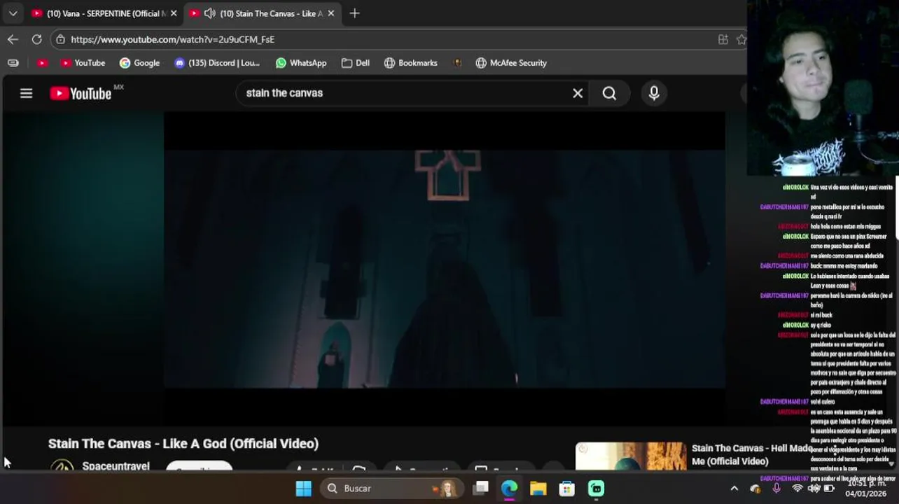
Task: Start voice search with microphone icon
Action: [x=654, y=93]
